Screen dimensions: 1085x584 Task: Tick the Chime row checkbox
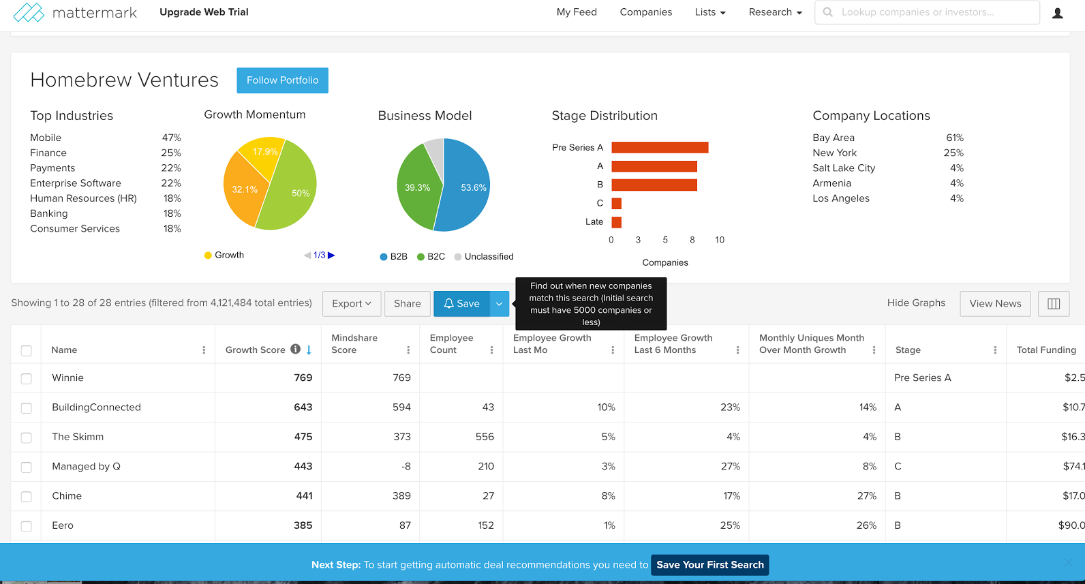[x=26, y=497]
